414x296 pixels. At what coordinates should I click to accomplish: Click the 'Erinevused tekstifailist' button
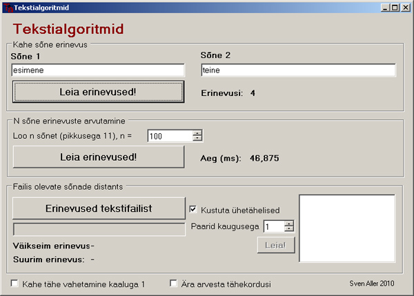click(99, 208)
